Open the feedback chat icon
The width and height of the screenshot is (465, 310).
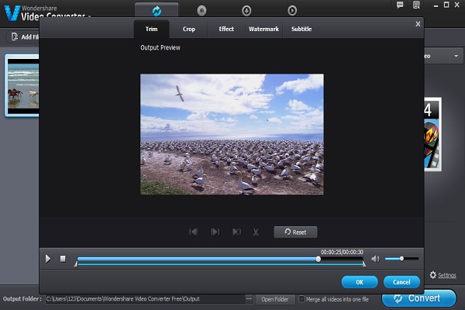400,5
